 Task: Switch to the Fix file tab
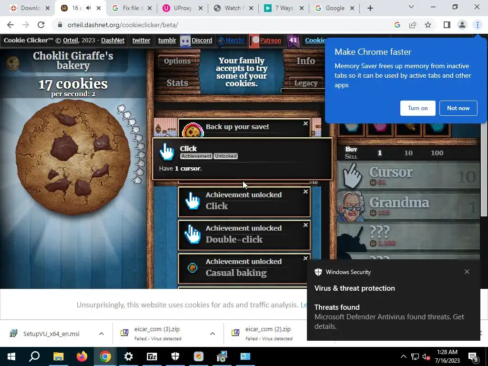pyautogui.click(x=132, y=8)
